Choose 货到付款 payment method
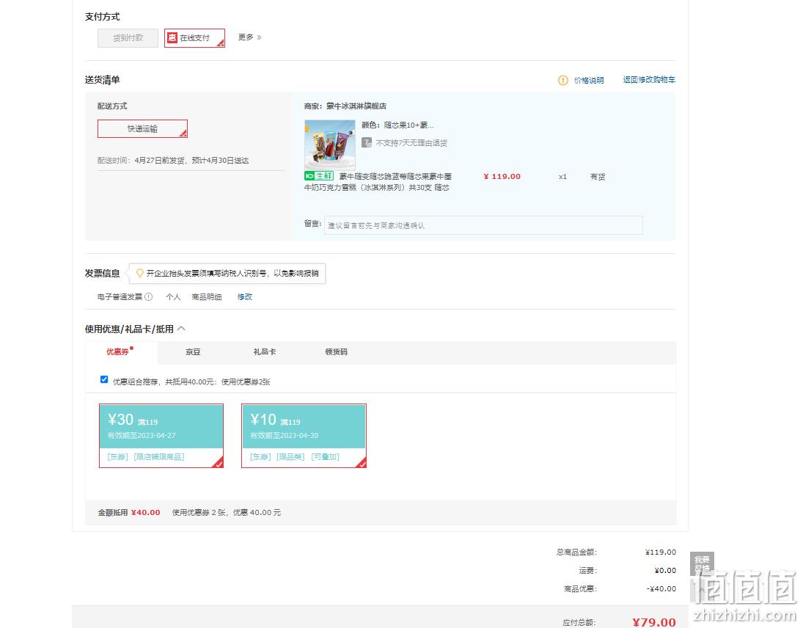 point(128,38)
